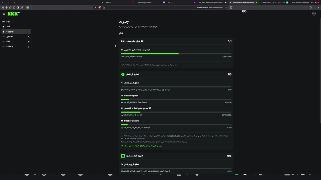Image resolution: width=321 pixels, height=180 pixels.
Task: Click the studio camera icon in sidebar
Action: click(29, 36)
